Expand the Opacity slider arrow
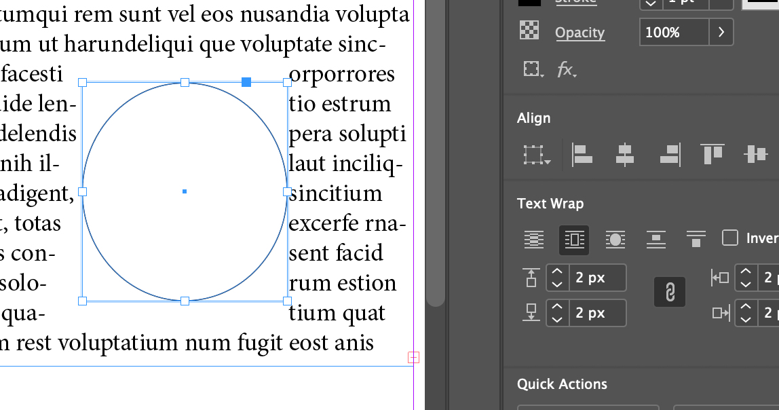This screenshot has height=410, width=779. 721,32
